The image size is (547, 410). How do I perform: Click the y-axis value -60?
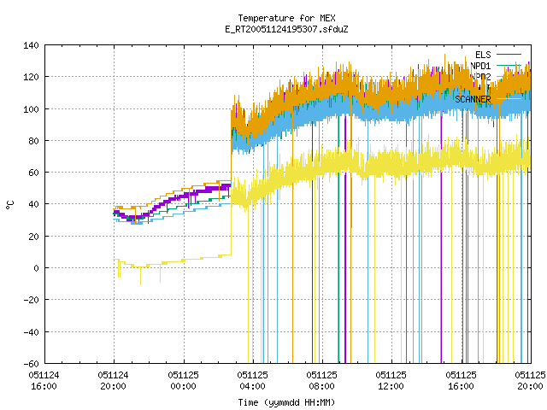click(31, 364)
